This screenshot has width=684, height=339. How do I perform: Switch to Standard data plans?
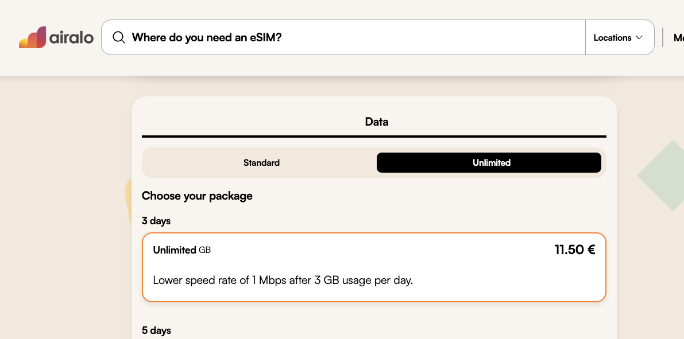[x=261, y=163]
